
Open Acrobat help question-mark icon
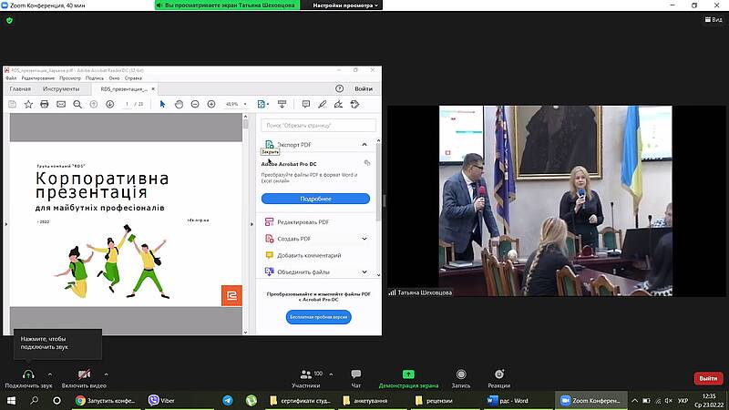339,88
